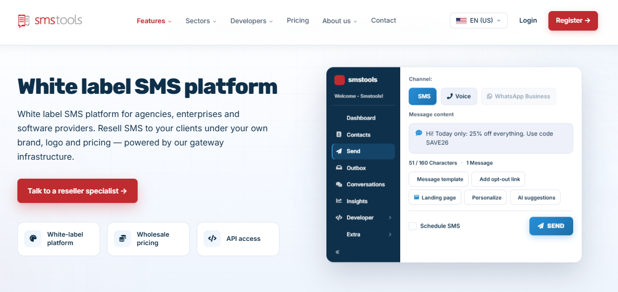The image size is (618, 292).
Task: Click the AI suggestions button
Action: [x=535, y=197]
